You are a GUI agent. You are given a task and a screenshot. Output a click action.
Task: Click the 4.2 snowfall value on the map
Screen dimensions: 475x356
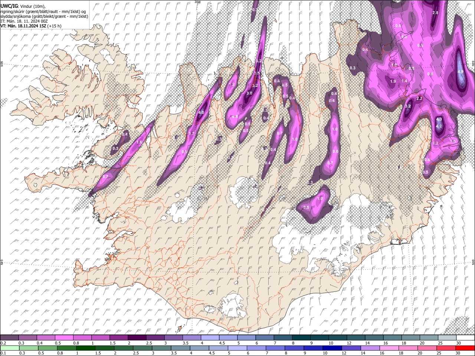[439, 126]
